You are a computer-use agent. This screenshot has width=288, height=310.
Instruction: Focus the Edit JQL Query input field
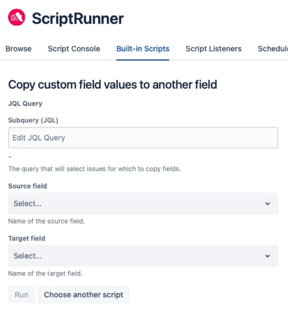(143, 138)
